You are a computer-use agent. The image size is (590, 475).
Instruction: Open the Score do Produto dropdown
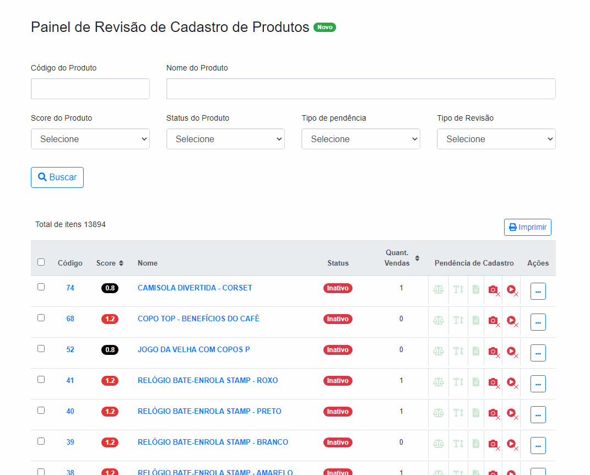click(x=90, y=139)
